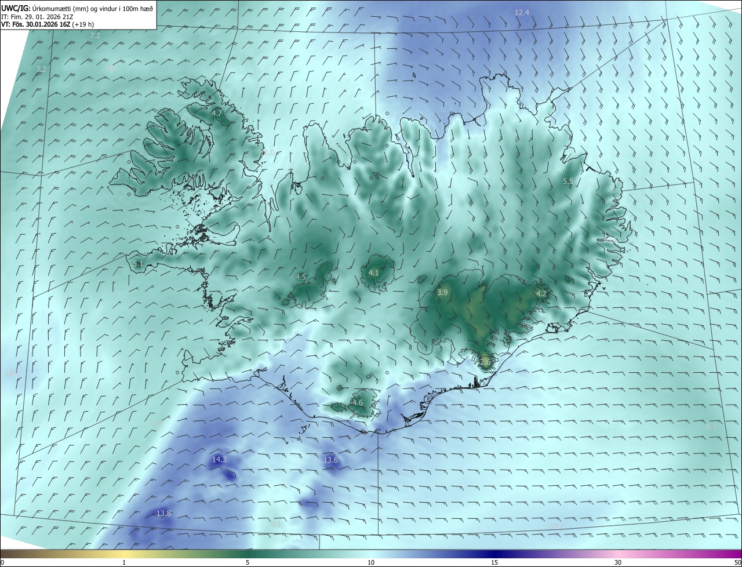Click the 14.3 value label offshore southwest
This screenshot has width=742, height=567.
[219, 459]
